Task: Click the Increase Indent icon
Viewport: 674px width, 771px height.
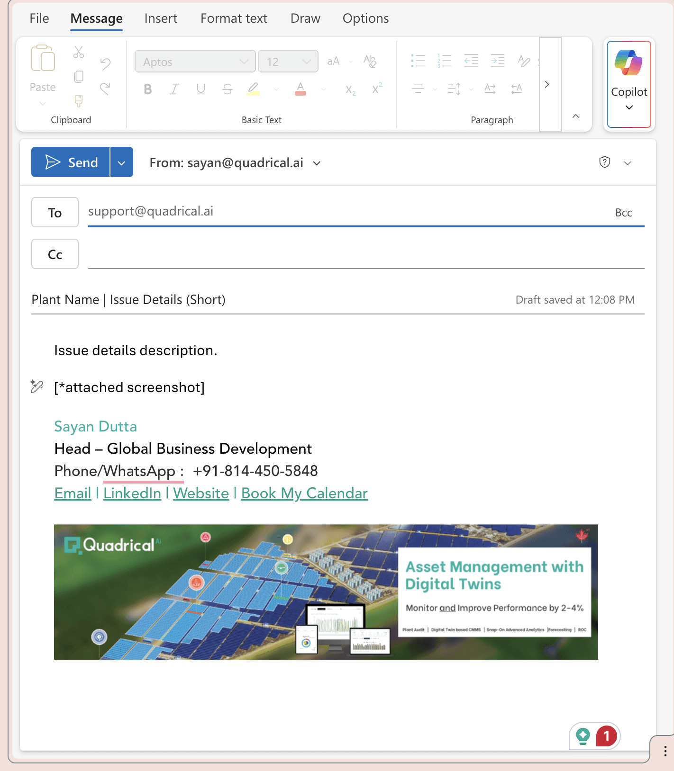Action: [x=497, y=61]
